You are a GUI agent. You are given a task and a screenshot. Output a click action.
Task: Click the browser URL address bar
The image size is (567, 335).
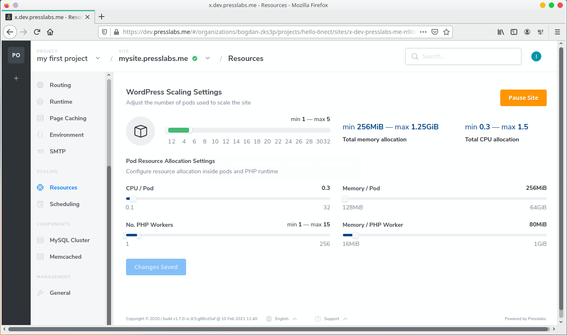(269, 32)
